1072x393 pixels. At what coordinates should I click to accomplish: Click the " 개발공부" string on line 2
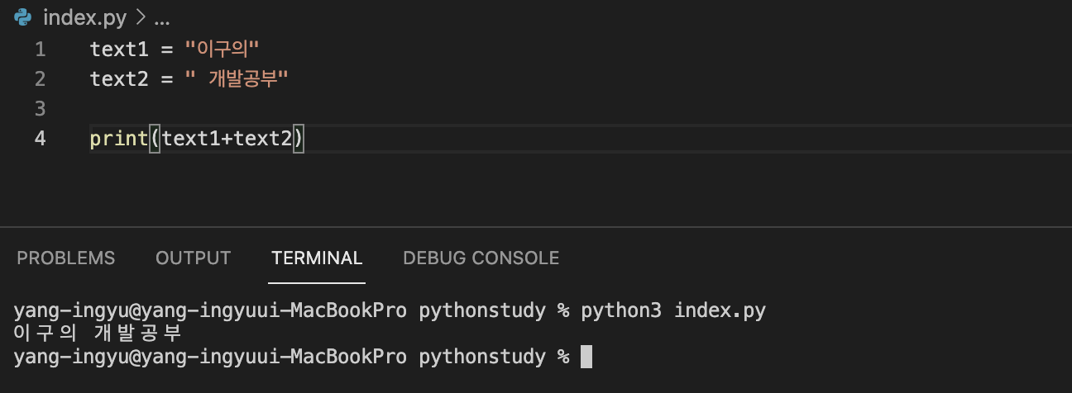click(x=237, y=79)
